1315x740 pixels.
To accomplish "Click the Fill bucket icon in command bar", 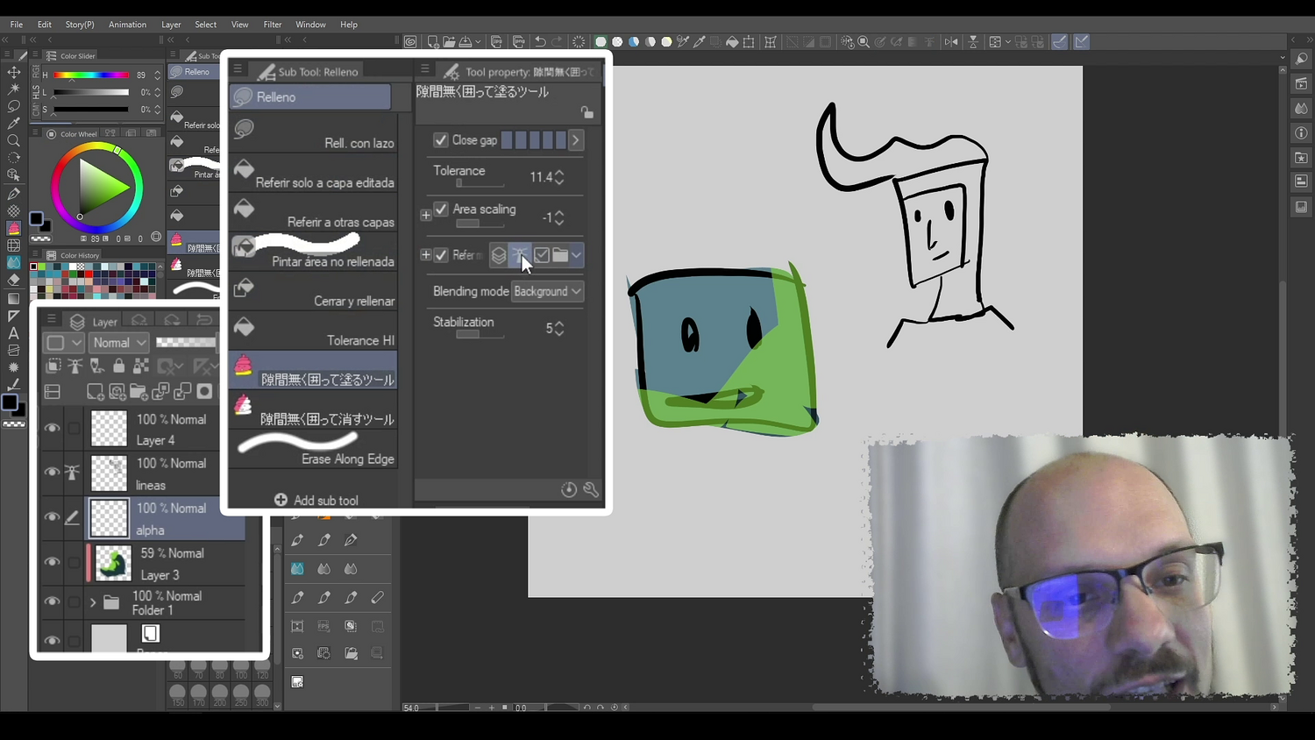I will (732, 42).
